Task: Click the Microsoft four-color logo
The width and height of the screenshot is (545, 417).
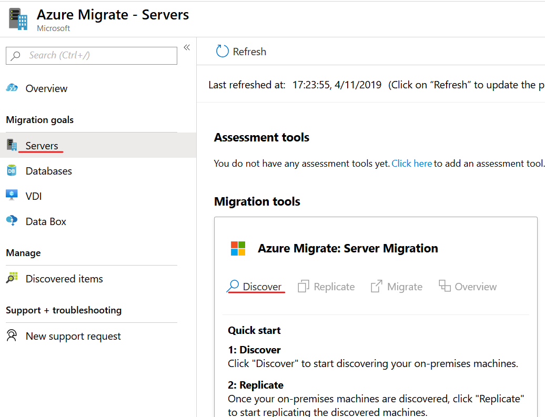Action: pos(238,248)
